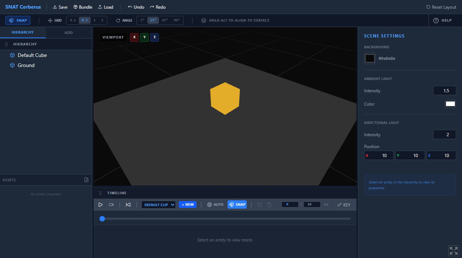Redo the last undone action
This screenshot has height=258, width=462.
(x=158, y=7)
